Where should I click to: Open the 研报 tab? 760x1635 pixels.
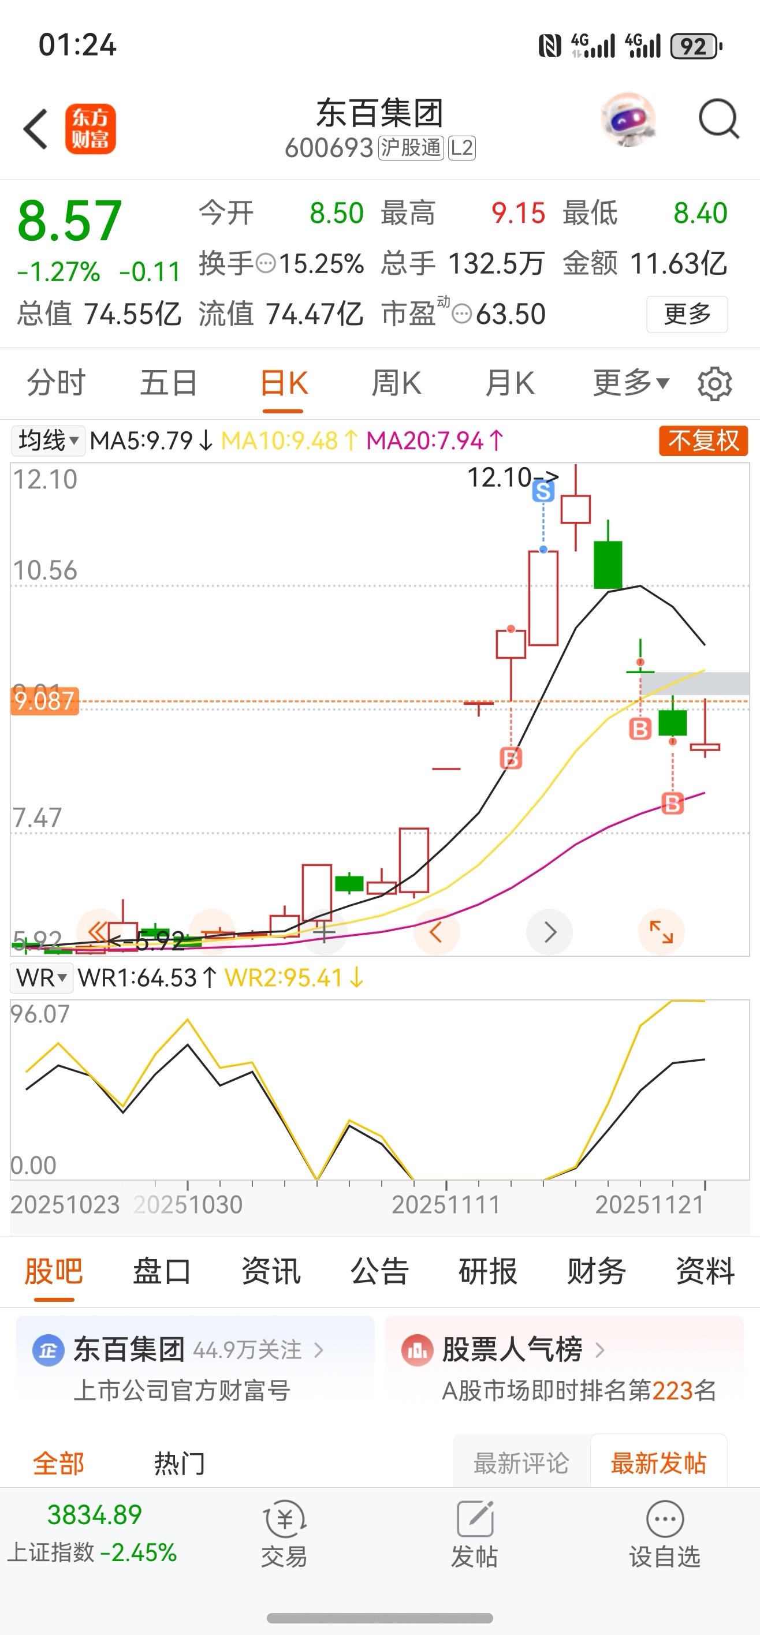pos(488,1271)
